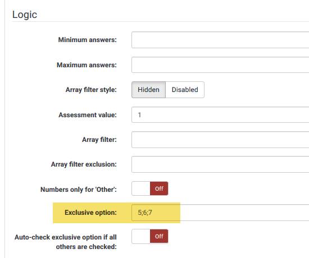Click the Exclusive option field containing 5;6;7
The height and width of the screenshot is (258, 309).
pos(220,213)
